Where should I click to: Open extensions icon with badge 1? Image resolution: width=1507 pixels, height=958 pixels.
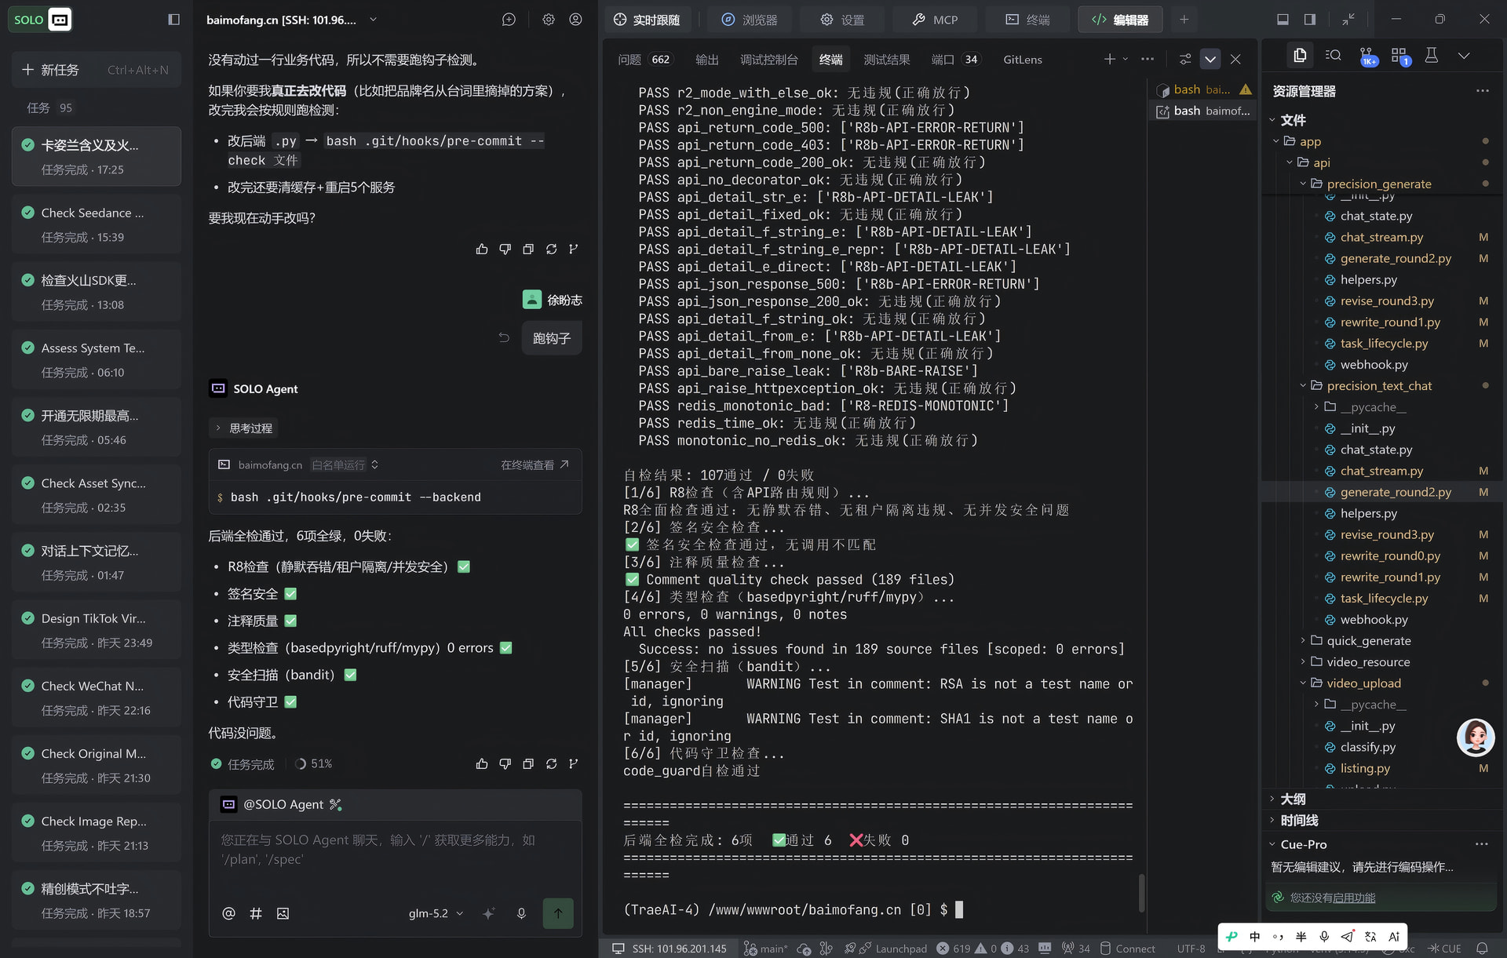1399,56
